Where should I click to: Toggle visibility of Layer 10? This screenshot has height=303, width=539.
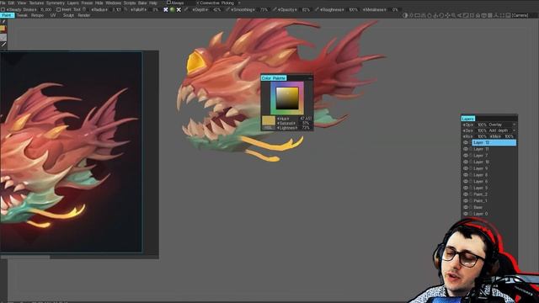tap(466, 162)
